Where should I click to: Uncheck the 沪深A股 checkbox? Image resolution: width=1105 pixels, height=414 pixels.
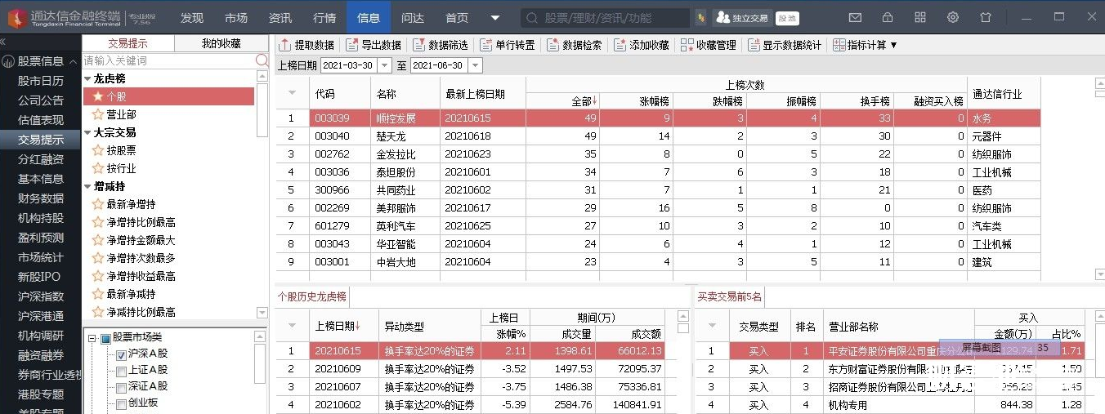[x=121, y=354]
